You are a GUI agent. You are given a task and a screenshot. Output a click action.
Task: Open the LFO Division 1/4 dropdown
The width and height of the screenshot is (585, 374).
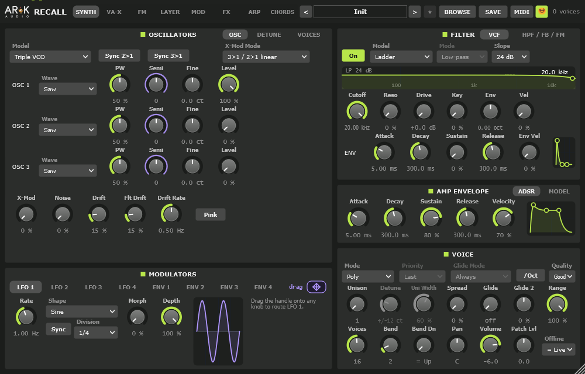click(x=96, y=333)
